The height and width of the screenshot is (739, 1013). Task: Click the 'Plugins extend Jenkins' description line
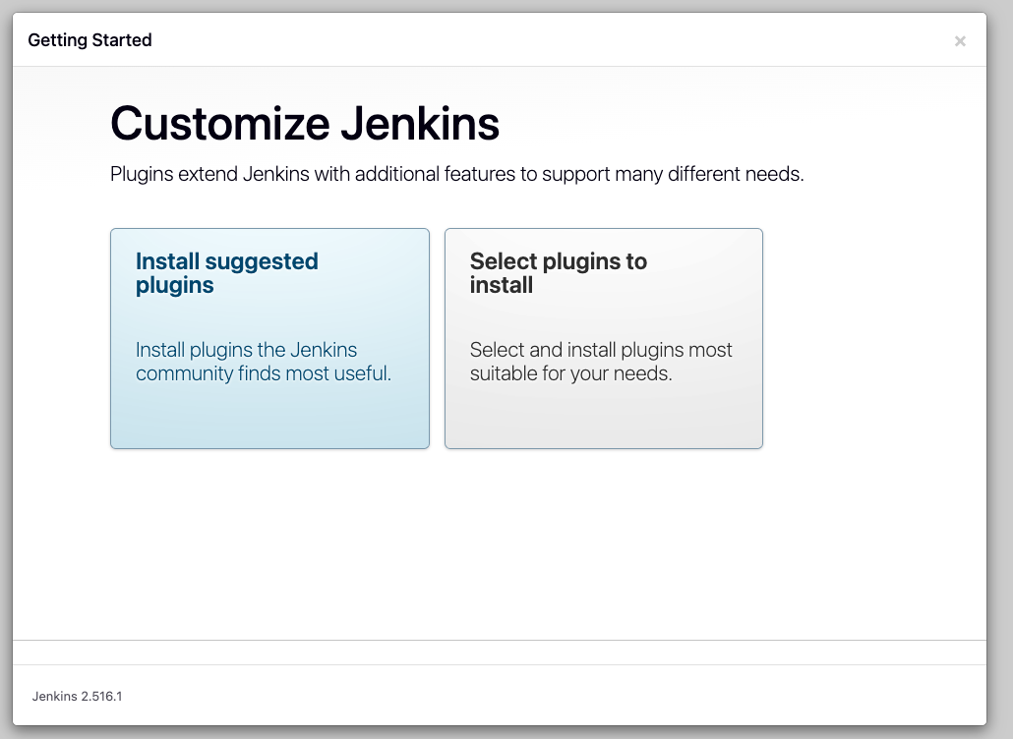coord(456,174)
